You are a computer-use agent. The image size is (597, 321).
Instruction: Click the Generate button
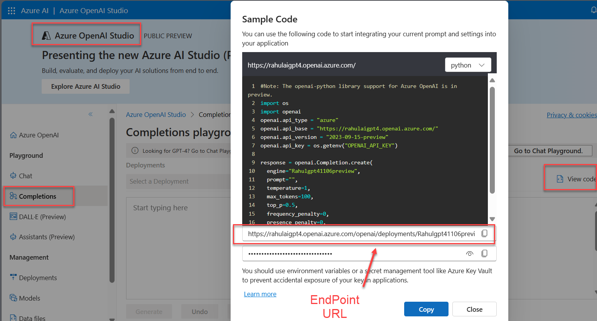coord(149,312)
